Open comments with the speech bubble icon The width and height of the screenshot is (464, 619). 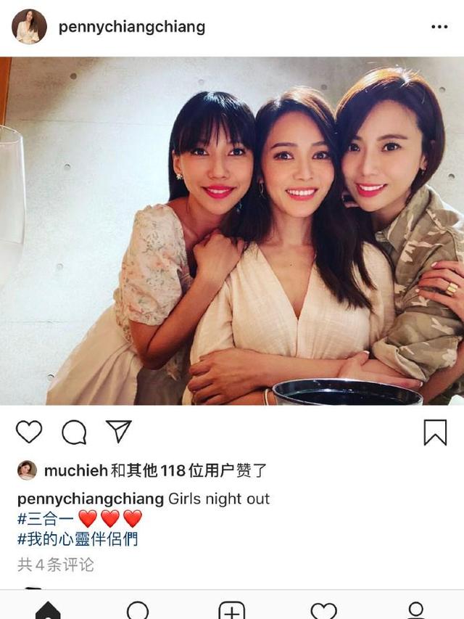pos(74,433)
